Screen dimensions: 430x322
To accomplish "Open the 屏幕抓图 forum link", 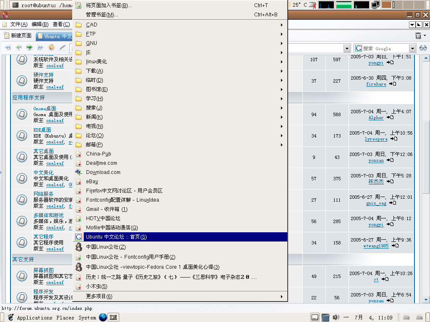I will [43, 270].
